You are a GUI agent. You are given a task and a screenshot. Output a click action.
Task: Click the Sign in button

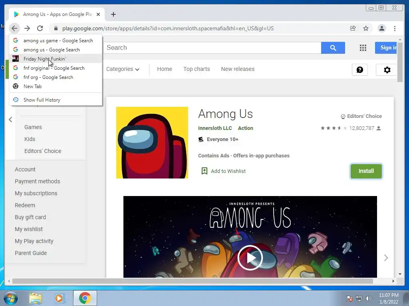[x=386, y=48]
